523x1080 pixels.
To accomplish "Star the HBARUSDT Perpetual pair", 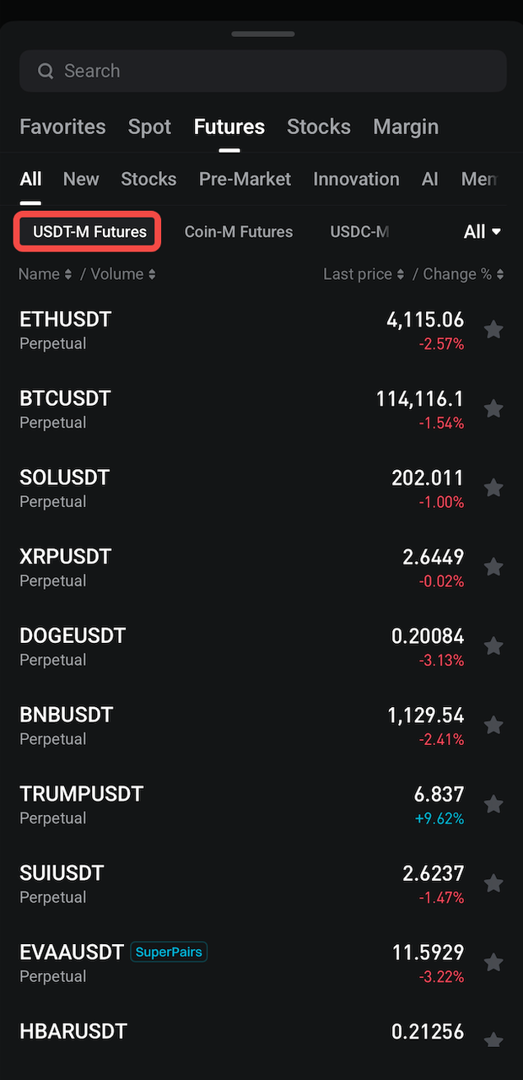I will 493,1039.
